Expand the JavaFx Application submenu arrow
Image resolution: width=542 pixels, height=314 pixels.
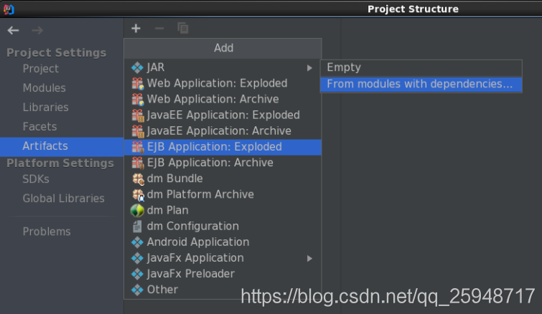point(309,259)
